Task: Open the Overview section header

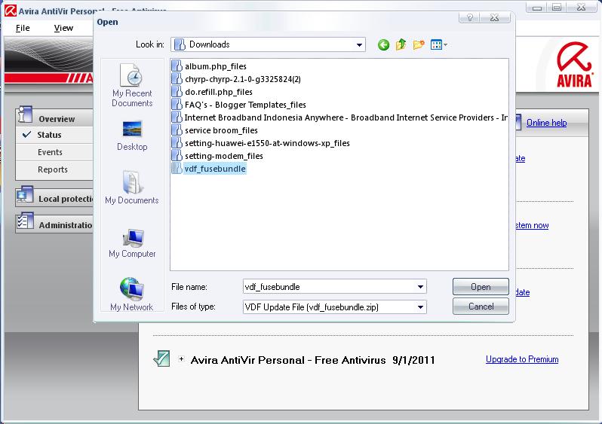Action: coord(57,119)
